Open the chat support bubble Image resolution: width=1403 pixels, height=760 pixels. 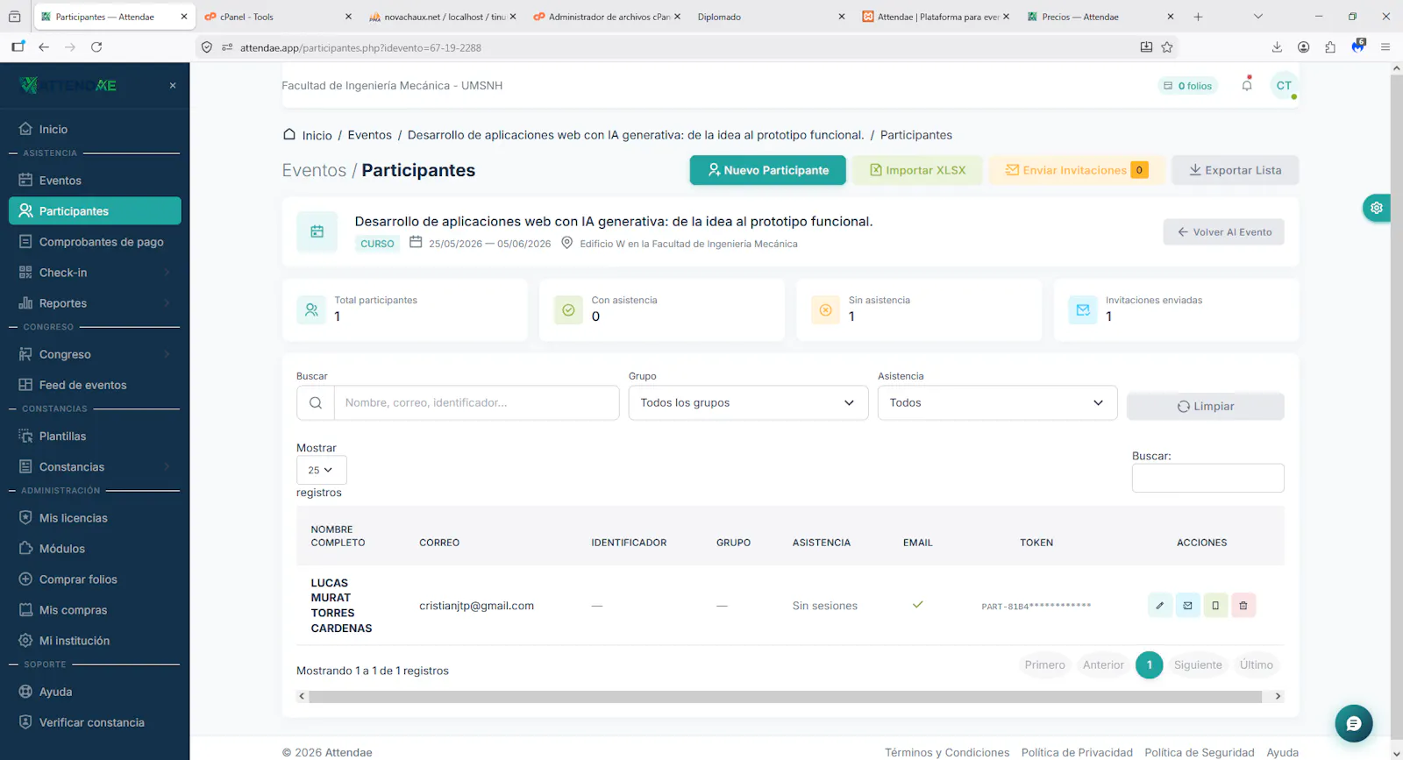[x=1354, y=723]
